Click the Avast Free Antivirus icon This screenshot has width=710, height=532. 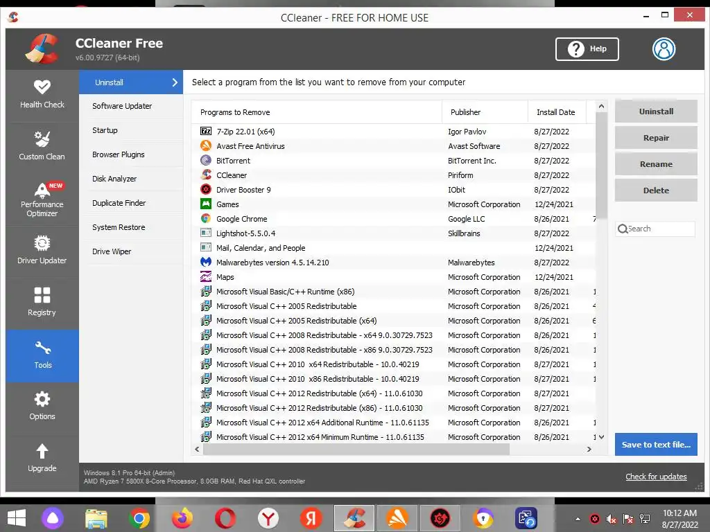pos(205,145)
